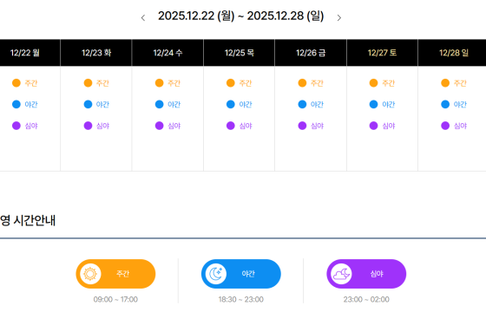This screenshot has height=312, width=486.
Task: Click purple 심야 dot under 12/22 월
Action: [16, 126]
